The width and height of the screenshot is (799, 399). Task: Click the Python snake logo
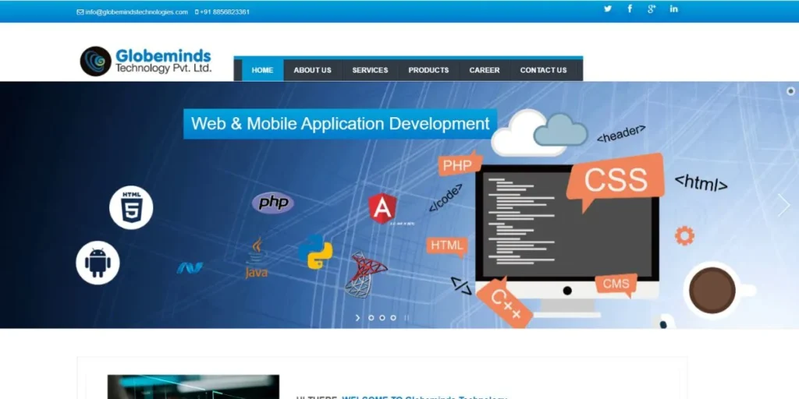315,252
